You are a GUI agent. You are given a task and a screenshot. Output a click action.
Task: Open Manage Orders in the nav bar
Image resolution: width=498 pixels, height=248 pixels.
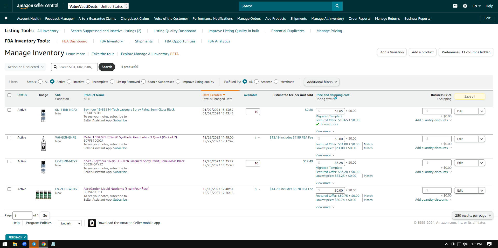coord(249,18)
